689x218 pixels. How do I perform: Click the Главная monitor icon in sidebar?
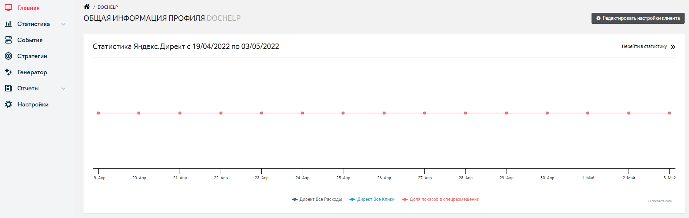click(8, 8)
